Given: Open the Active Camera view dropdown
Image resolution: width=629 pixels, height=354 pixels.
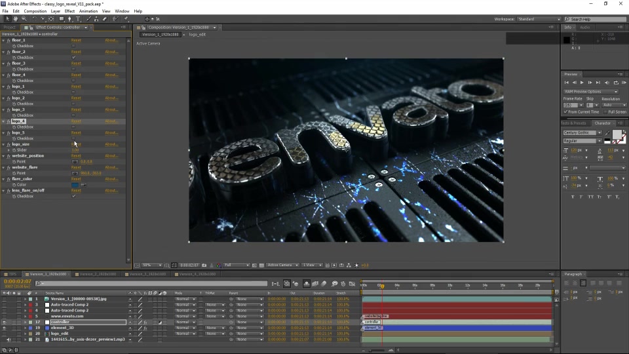Looking at the screenshot, I should (x=283, y=265).
